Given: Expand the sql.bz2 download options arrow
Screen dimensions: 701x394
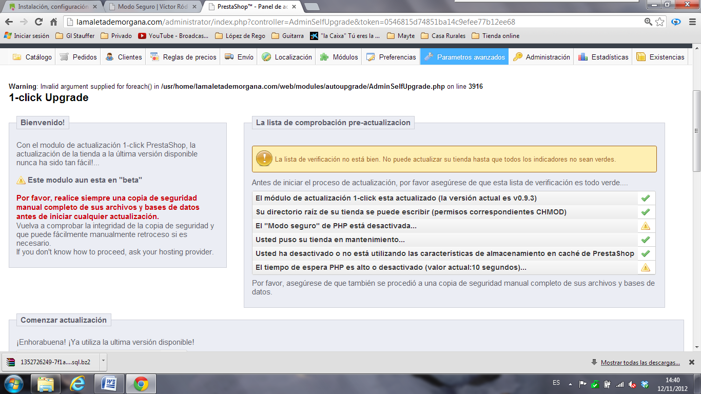Looking at the screenshot, I should (103, 362).
